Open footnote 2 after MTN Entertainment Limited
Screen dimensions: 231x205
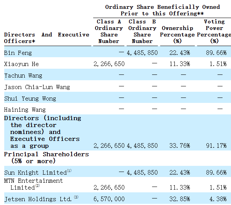(37, 186)
